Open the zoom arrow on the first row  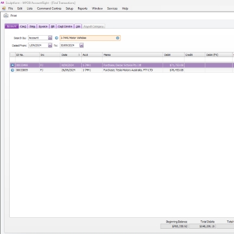(12, 65)
